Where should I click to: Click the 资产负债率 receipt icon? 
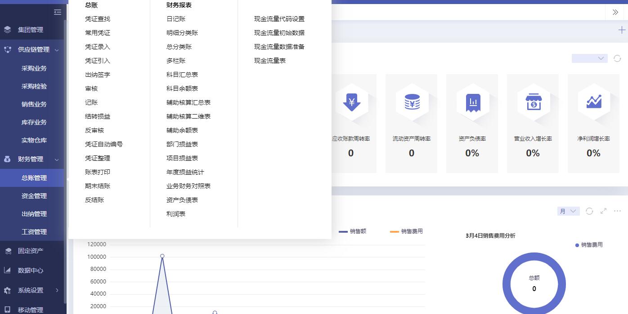[473, 102]
